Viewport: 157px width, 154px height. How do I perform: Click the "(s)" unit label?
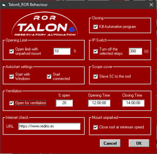[x=146, y=51]
